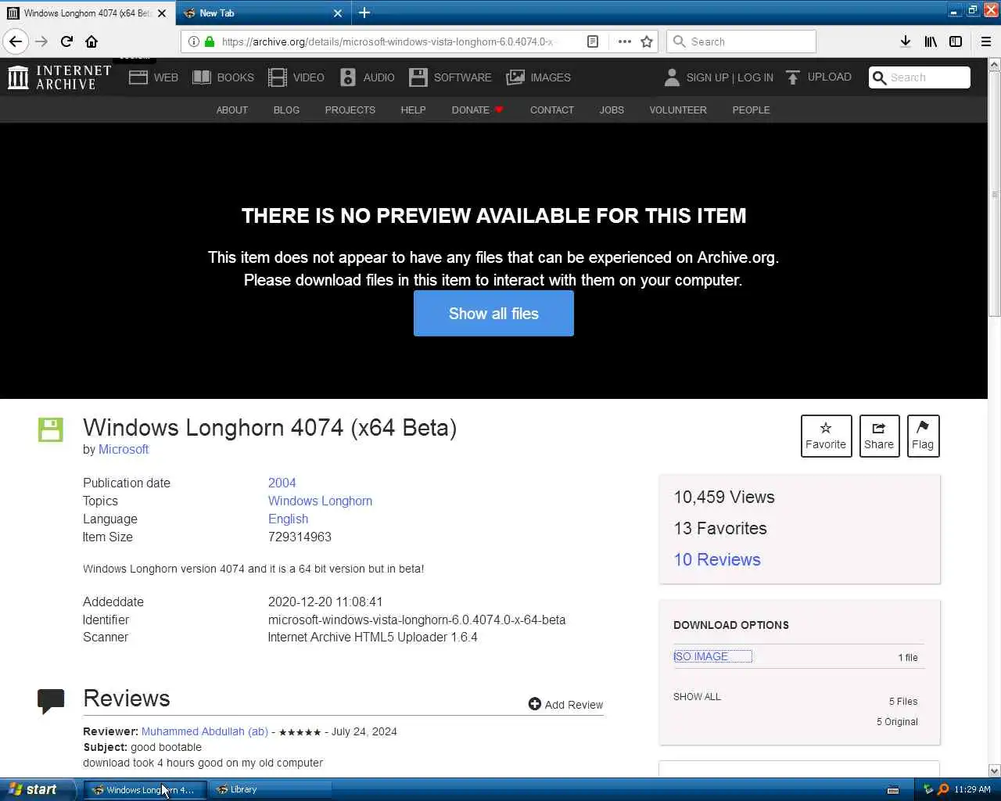Viewport: 1001px width, 801px height.
Task: Click the browser forward arrow
Action: [41, 41]
